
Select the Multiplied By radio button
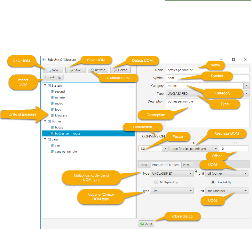156,182
